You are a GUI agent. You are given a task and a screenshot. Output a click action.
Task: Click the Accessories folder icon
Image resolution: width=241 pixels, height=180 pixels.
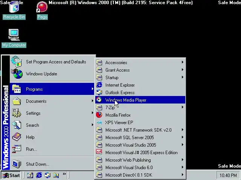(x=99, y=62)
